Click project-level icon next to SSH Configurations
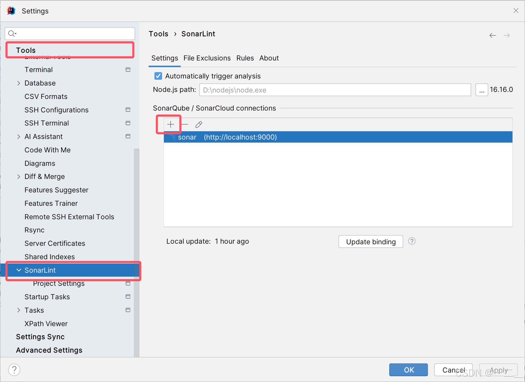 coord(128,110)
